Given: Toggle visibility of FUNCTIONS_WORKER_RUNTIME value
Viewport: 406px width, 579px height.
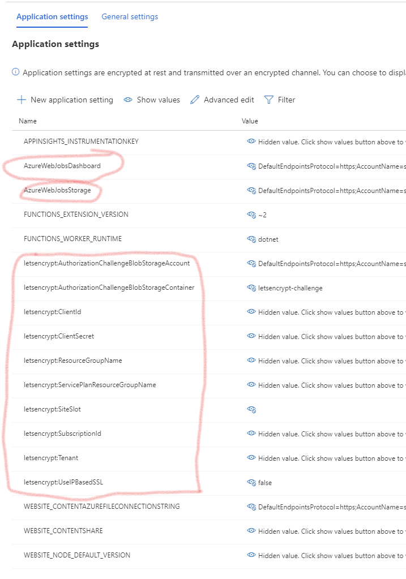Looking at the screenshot, I should pyautogui.click(x=251, y=239).
